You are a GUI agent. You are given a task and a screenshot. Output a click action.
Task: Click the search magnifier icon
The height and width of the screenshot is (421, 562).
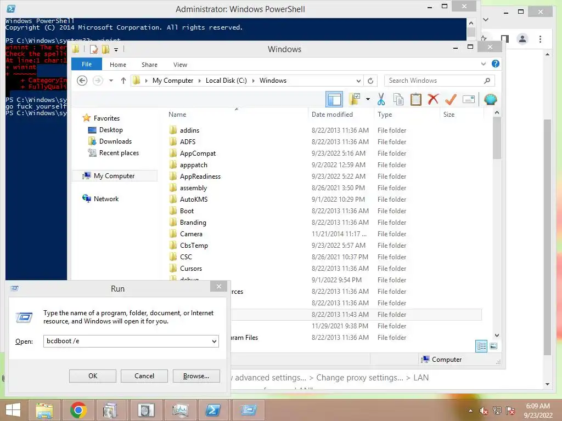(487, 81)
